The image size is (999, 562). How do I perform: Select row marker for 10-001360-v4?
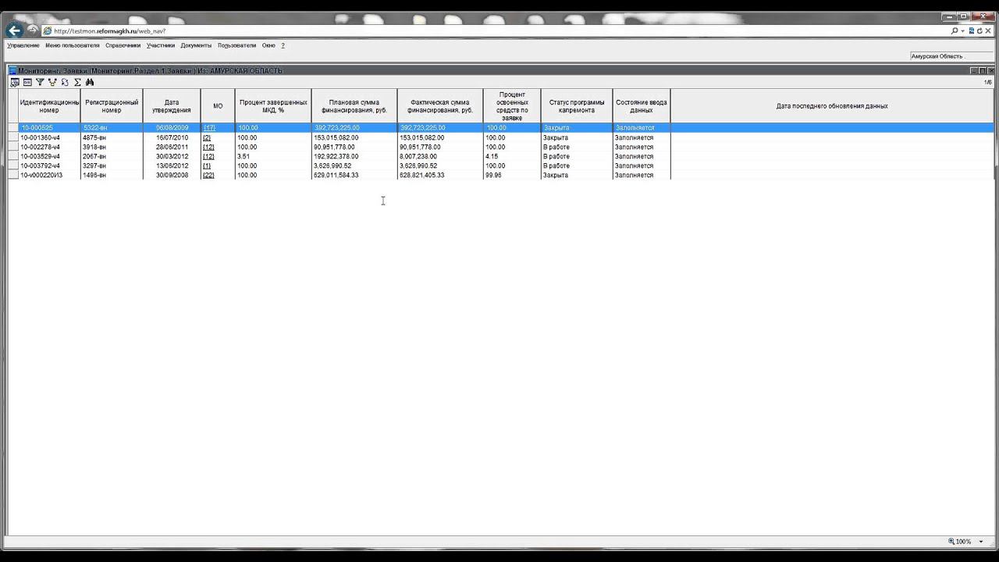point(13,137)
